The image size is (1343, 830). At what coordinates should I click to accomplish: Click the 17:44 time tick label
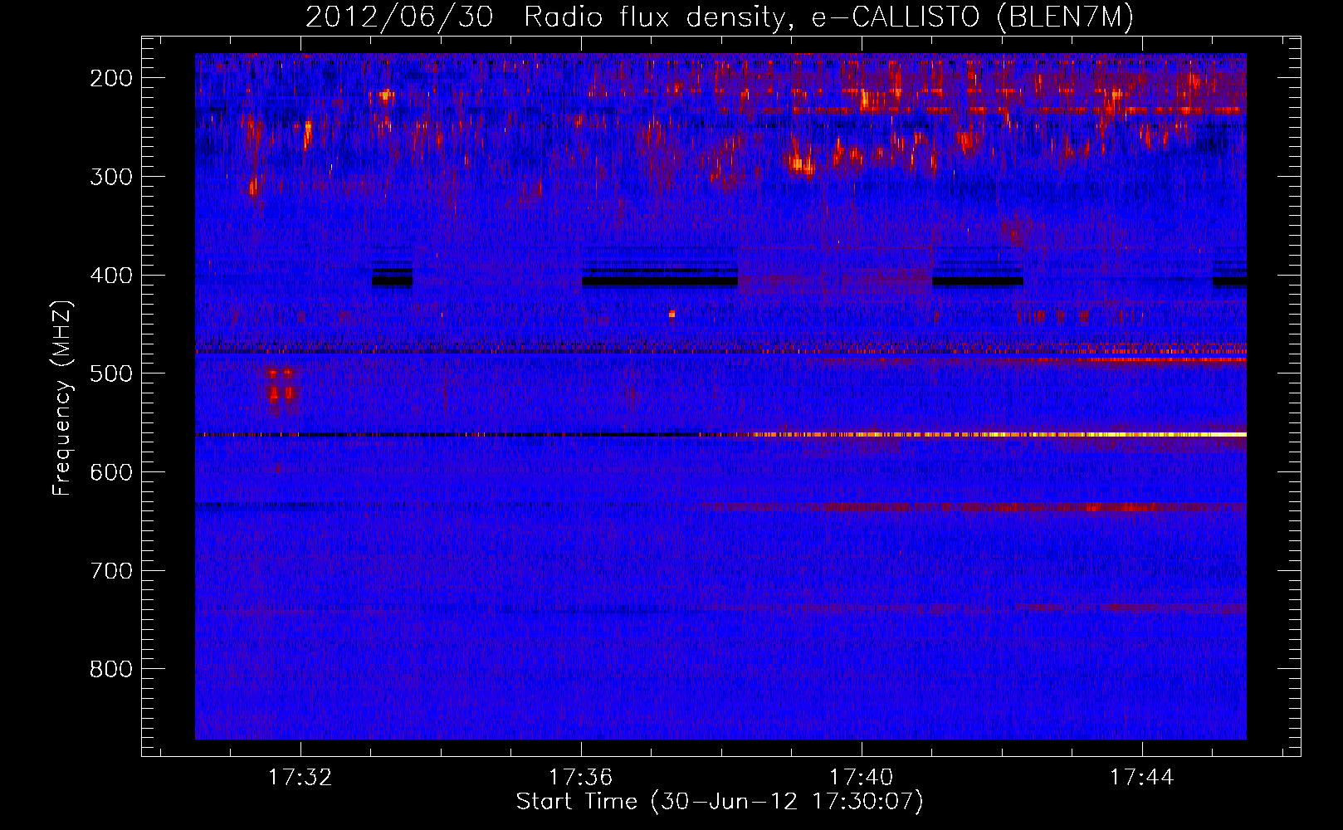1142,777
